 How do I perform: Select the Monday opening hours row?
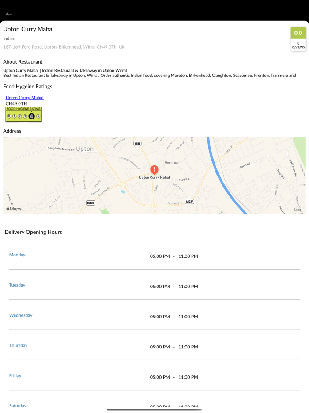[x=154, y=255]
